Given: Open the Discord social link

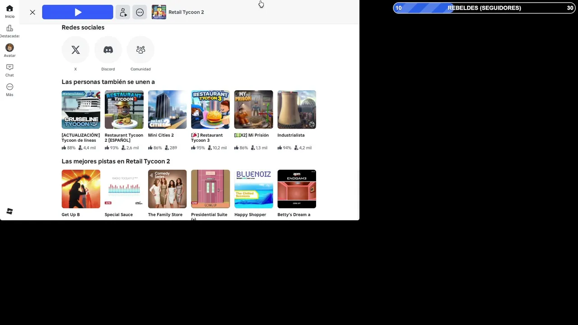Looking at the screenshot, I should (108, 50).
